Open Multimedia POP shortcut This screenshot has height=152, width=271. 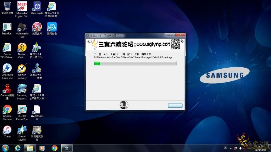coord(22,30)
